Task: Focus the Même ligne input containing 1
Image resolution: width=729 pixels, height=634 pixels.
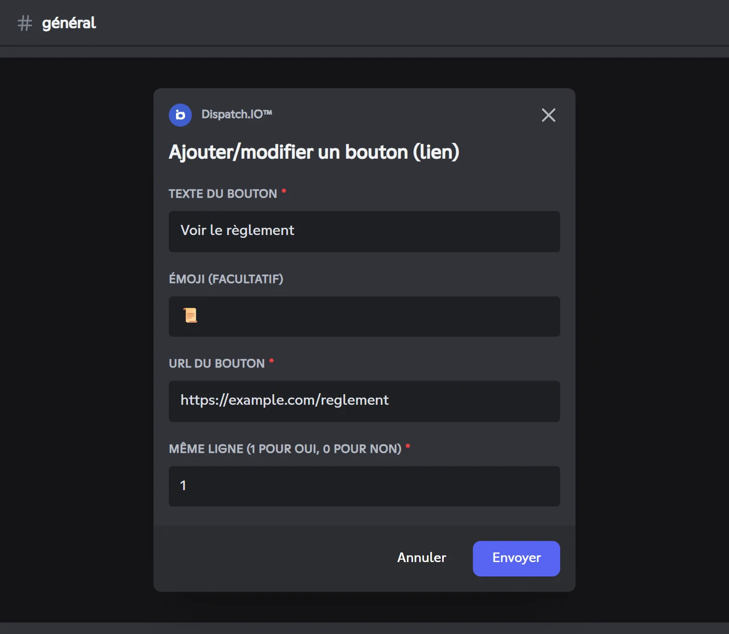Action: pos(364,486)
